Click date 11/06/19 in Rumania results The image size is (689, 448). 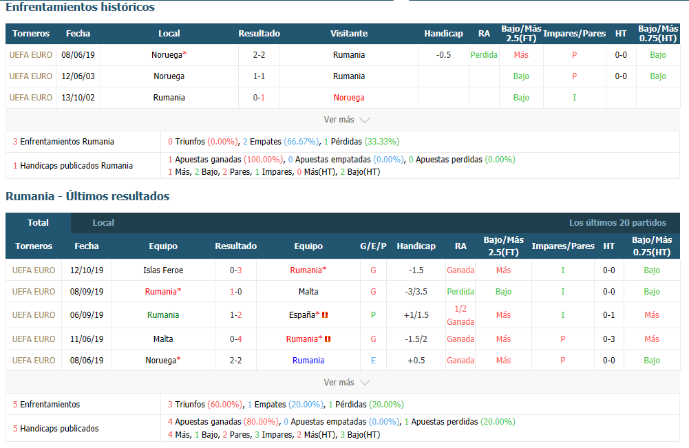(87, 339)
